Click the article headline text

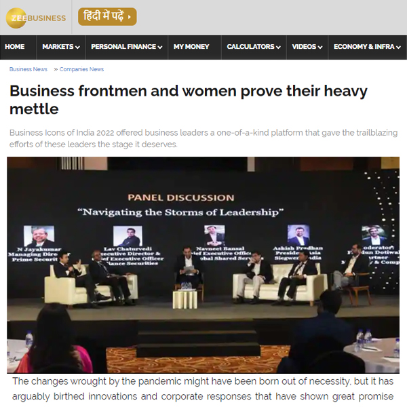[x=189, y=100]
